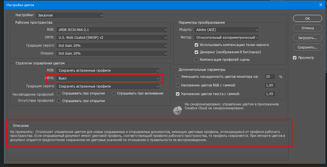Open RGB policy Сохранять встроенные профили dropdown
The image size is (327, 167).
coord(108,70)
